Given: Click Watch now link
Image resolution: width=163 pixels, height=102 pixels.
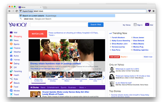Looking at the screenshot, I should pyautogui.click(x=148, y=57).
